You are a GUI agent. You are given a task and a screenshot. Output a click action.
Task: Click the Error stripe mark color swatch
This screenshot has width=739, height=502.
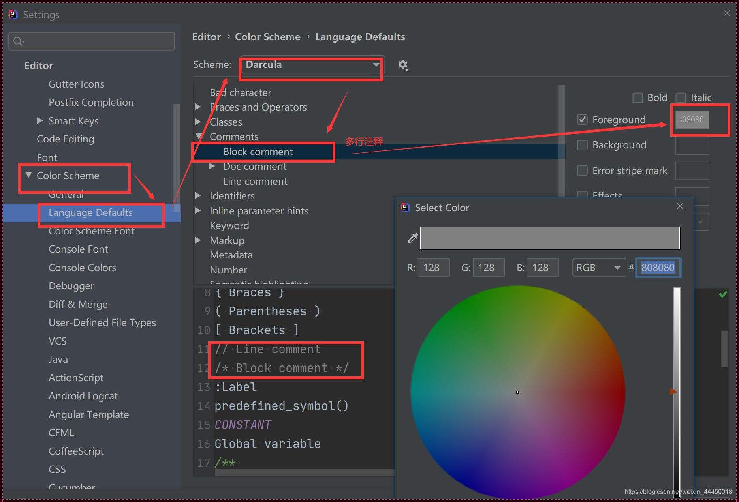[x=692, y=170]
